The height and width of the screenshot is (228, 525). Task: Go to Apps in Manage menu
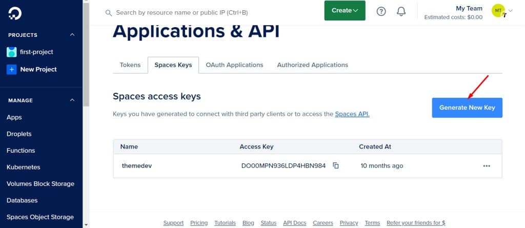pos(14,117)
